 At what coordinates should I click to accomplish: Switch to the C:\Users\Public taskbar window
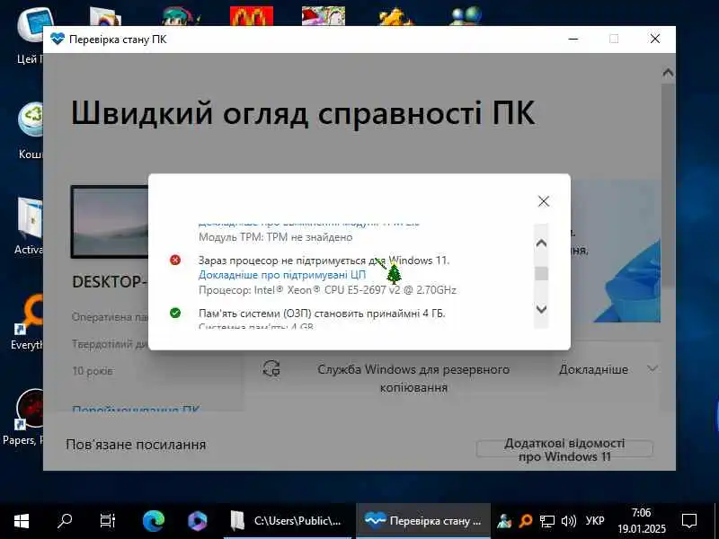click(288, 521)
